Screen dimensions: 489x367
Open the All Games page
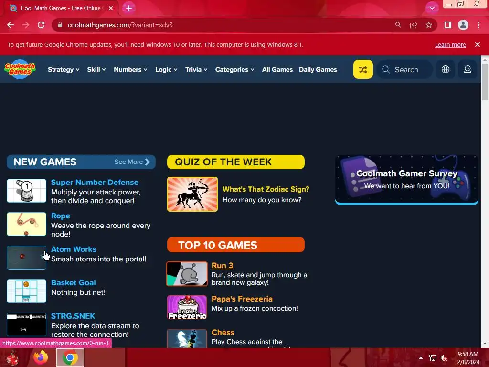click(x=277, y=69)
